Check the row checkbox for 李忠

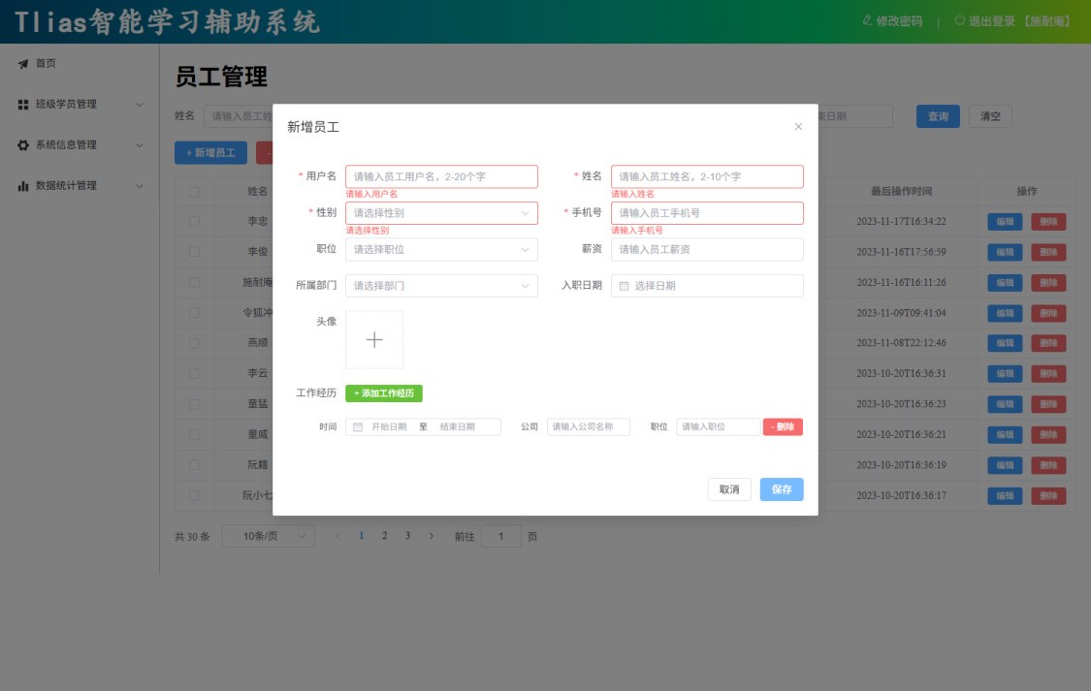click(194, 221)
